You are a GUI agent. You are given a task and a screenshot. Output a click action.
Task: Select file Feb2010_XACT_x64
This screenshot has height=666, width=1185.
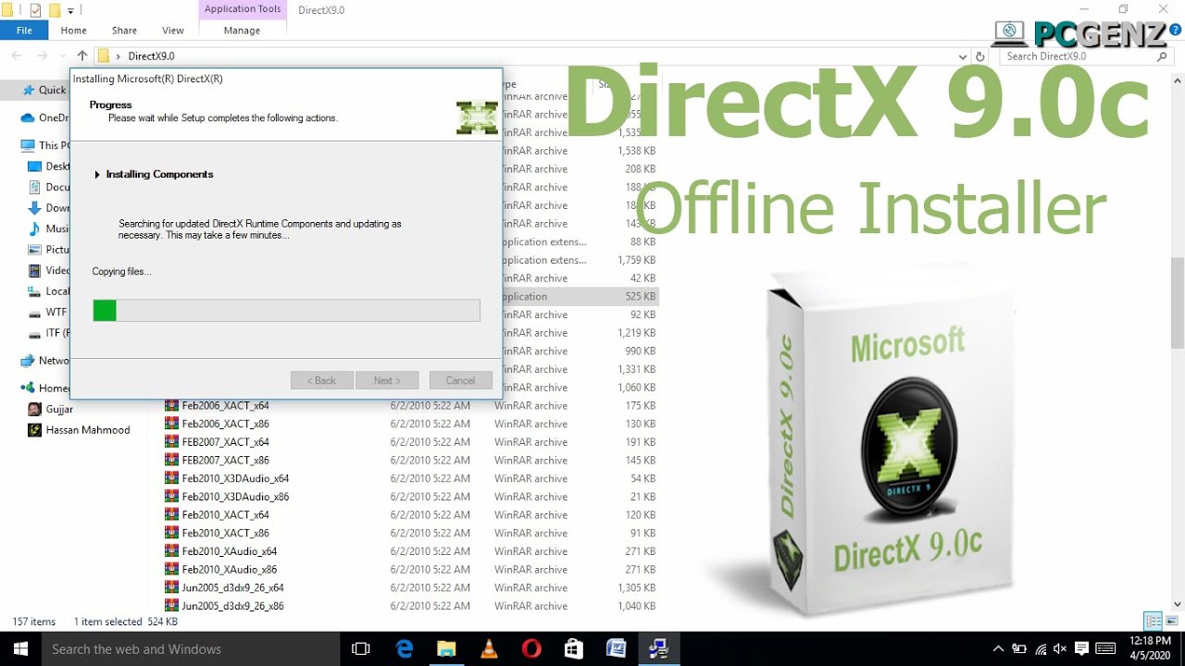coord(225,514)
